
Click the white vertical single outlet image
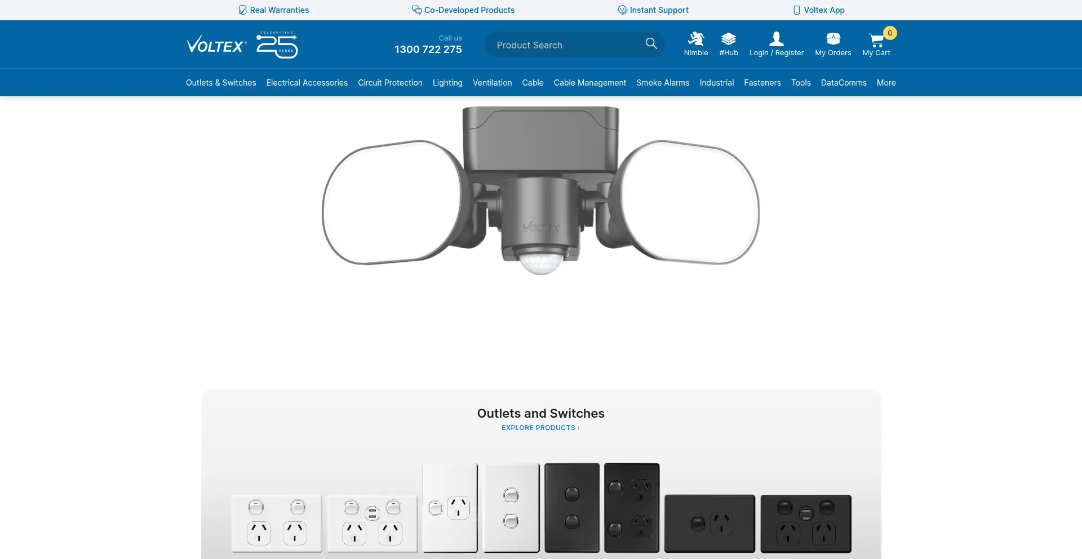[x=450, y=508]
